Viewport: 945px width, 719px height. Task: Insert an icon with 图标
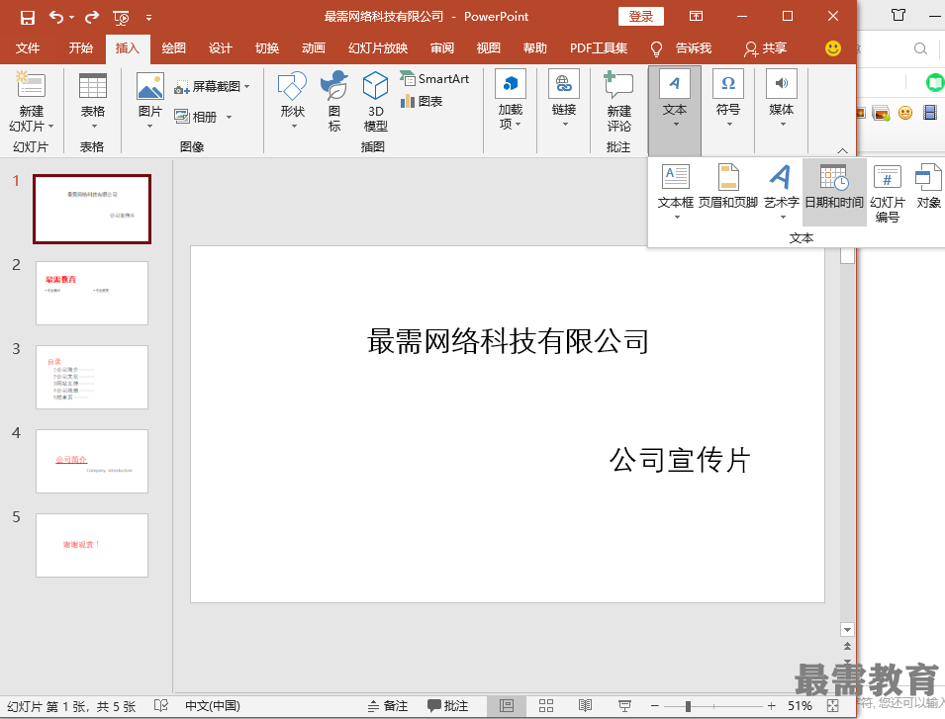pyautogui.click(x=334, y=101)
